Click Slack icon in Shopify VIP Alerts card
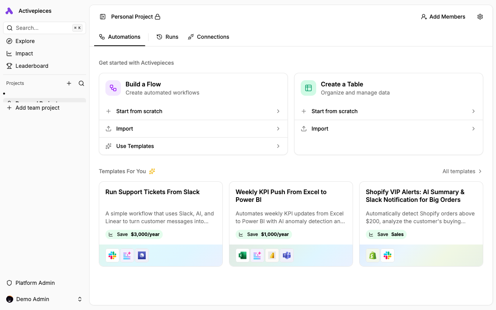496x310 pixels. click(387, 255)
